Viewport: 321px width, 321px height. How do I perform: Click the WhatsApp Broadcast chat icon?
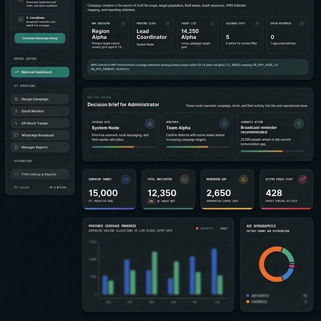[16, 135]
